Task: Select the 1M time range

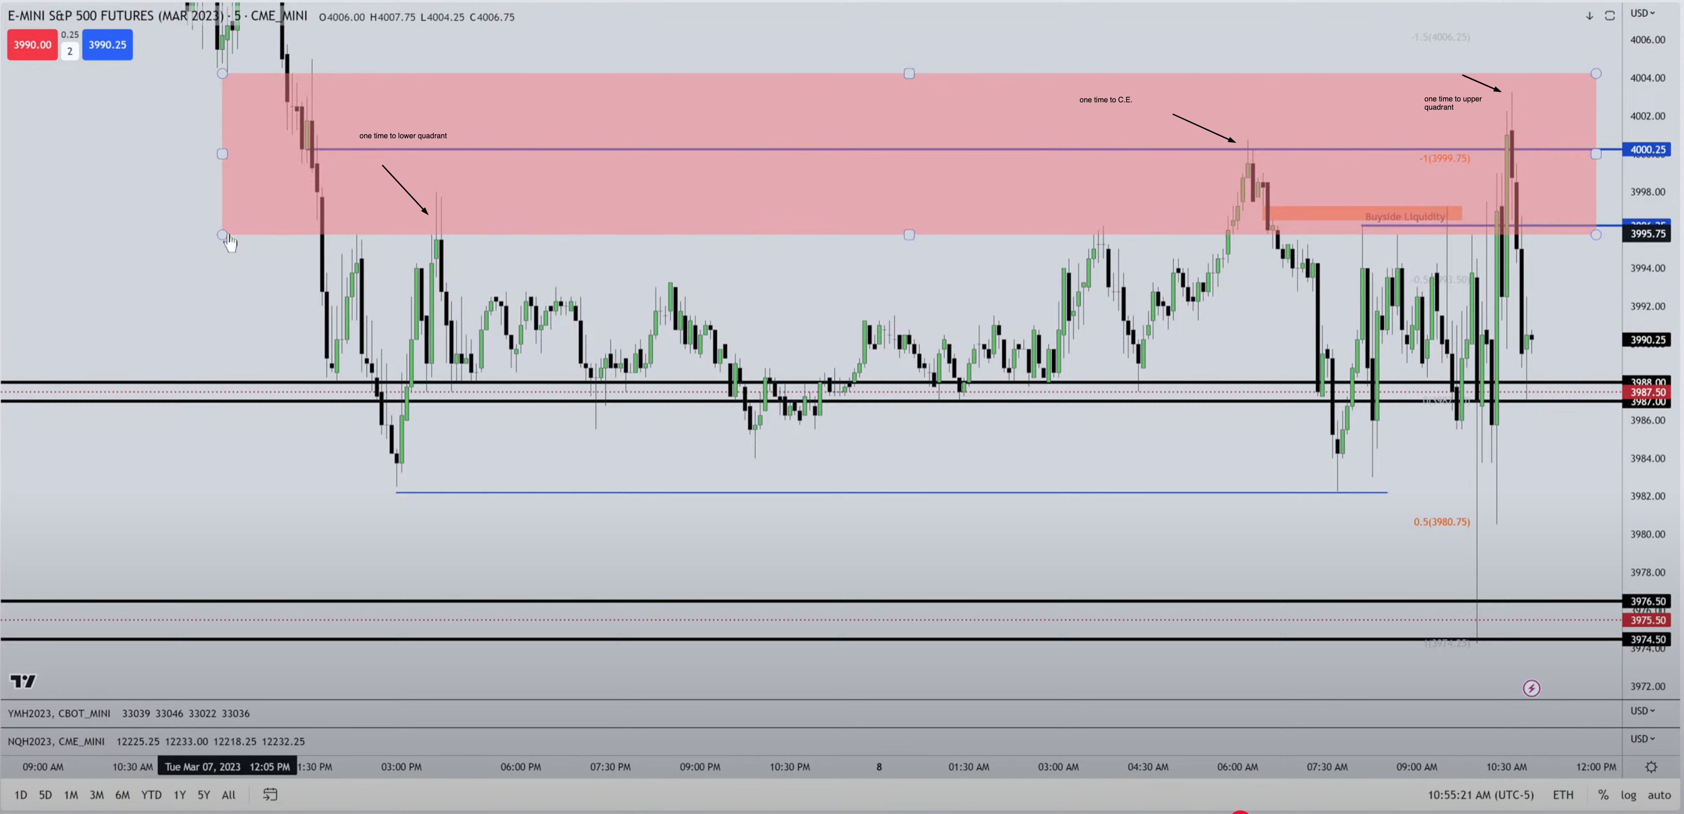Action: [x=71, y=795]
